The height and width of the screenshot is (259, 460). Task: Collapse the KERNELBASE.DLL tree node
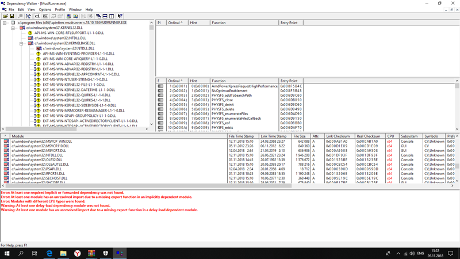point(21,44)
